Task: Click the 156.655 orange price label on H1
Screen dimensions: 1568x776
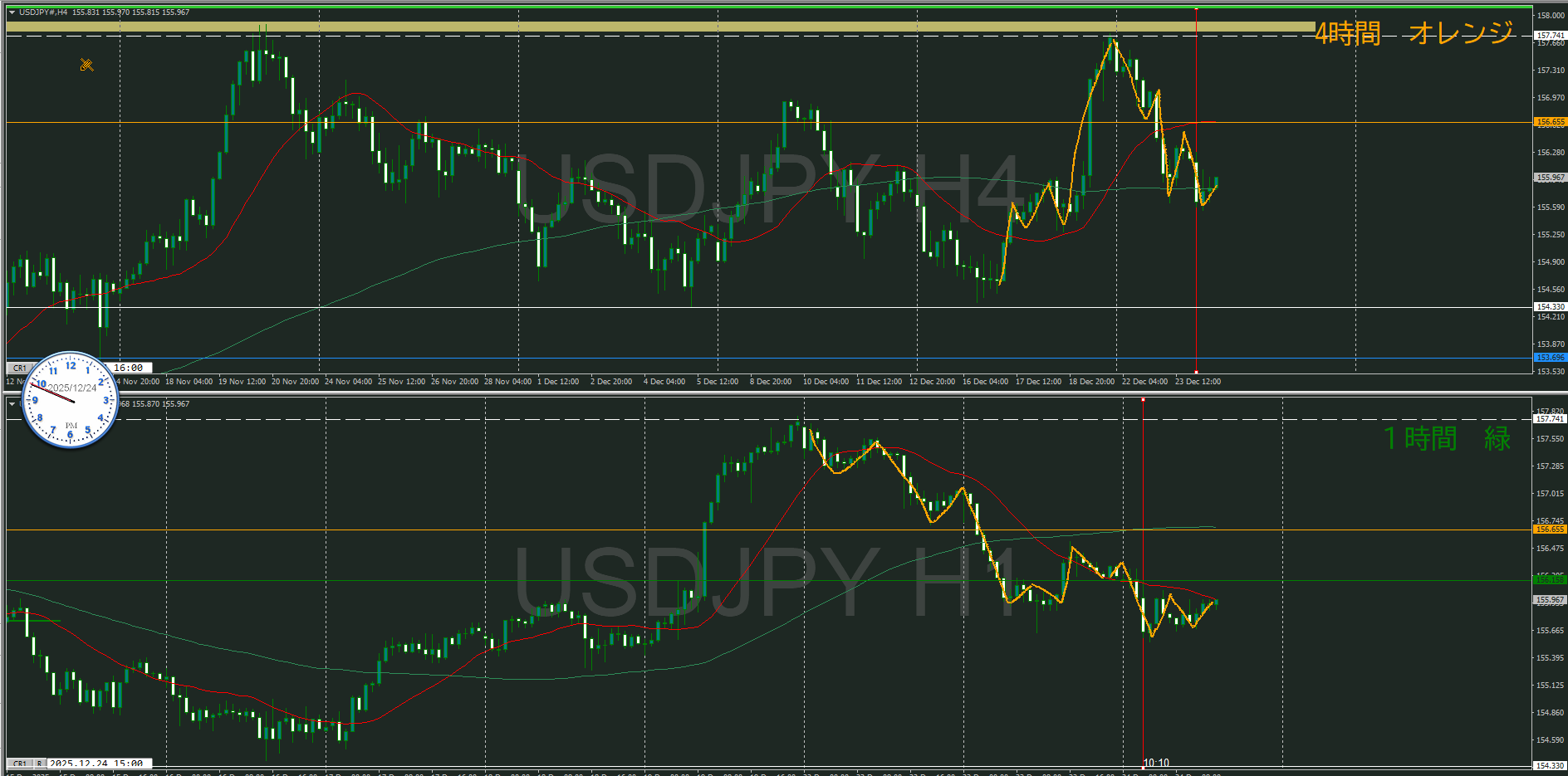Action: coord(1550,530)
